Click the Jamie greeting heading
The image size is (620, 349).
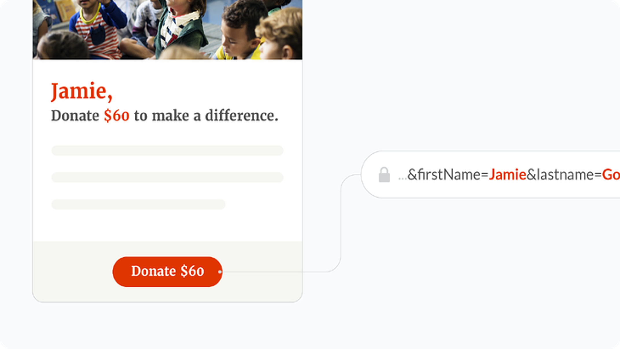[x=82, y=91]
